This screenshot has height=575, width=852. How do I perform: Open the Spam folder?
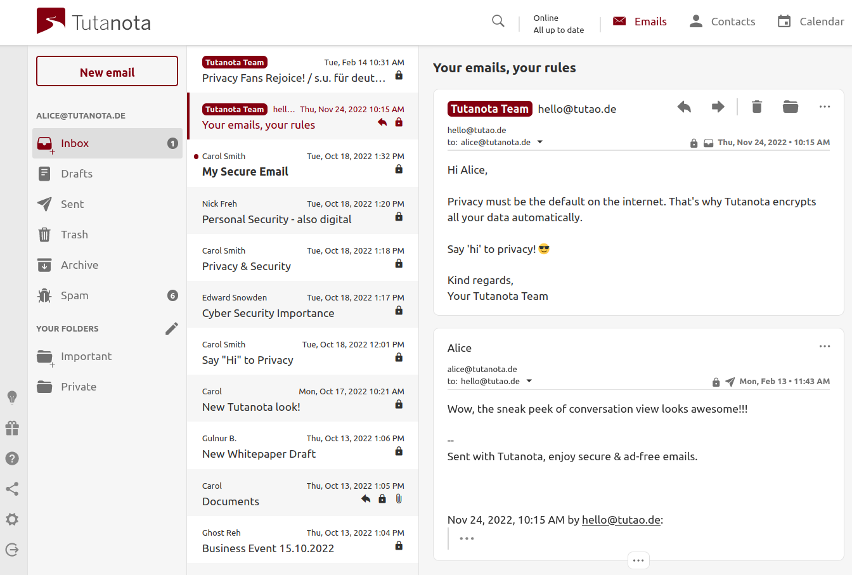coord(74,295)
